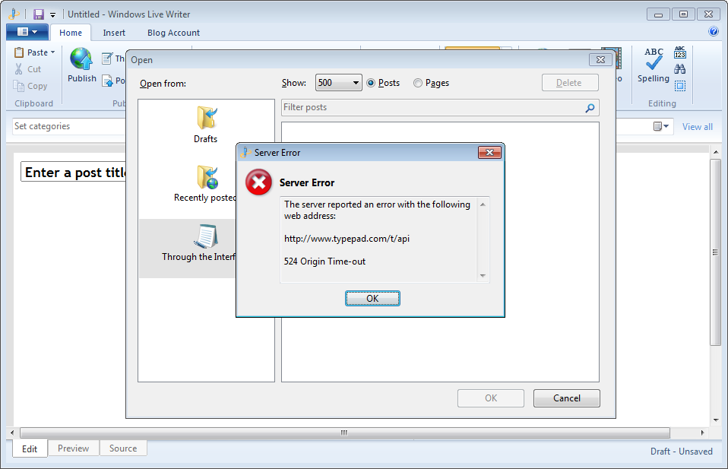Select the Posts radio button
This screenshot has width=728, height=469.
[x=372, y=83]
